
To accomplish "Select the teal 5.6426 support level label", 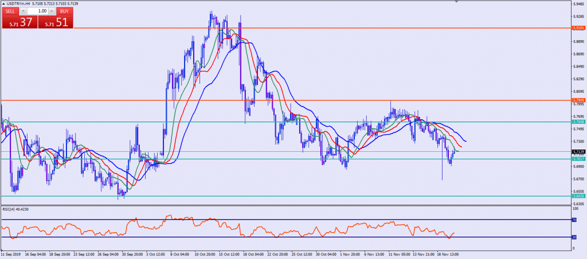I will (x=579, y=196).
